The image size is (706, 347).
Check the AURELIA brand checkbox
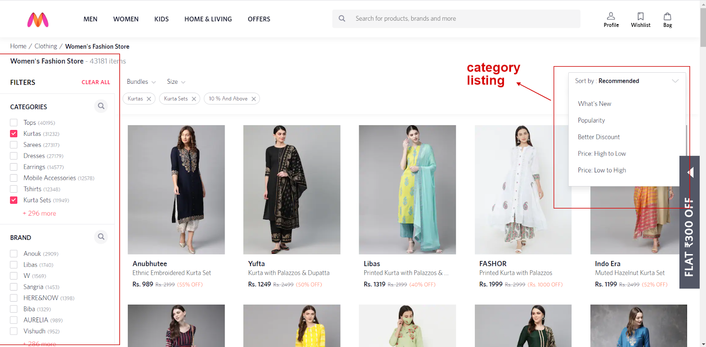pos(14,320)
